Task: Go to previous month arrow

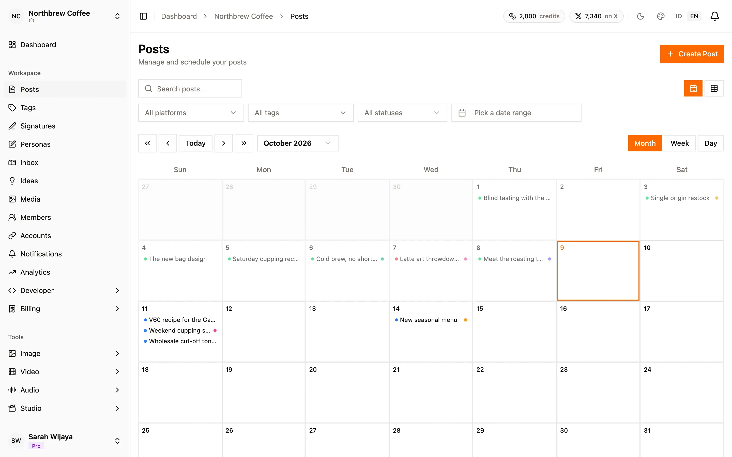Action: (x=168, y=143)
